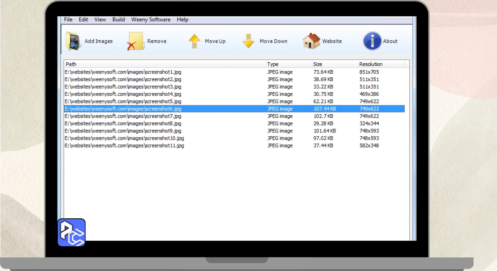Open the Weeny Software menu
The height and width of the screenshot is (271, 497).
[x=151, y=19]
